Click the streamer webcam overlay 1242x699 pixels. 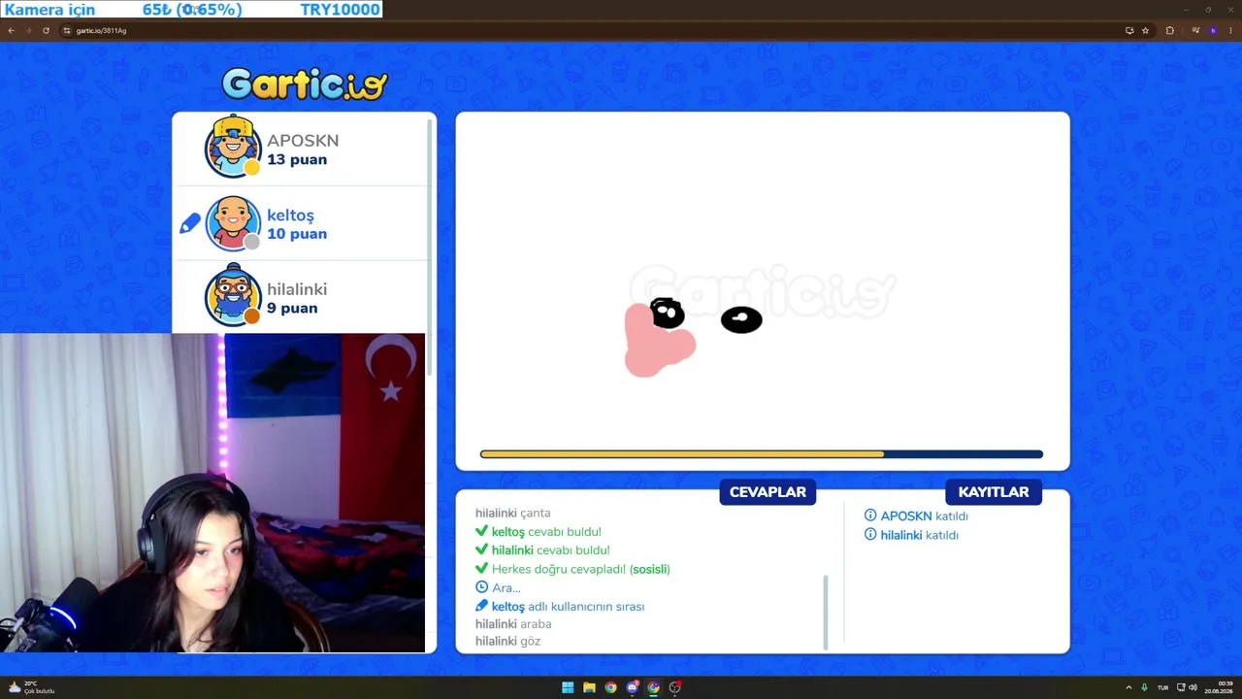click(x=212, y=493)
